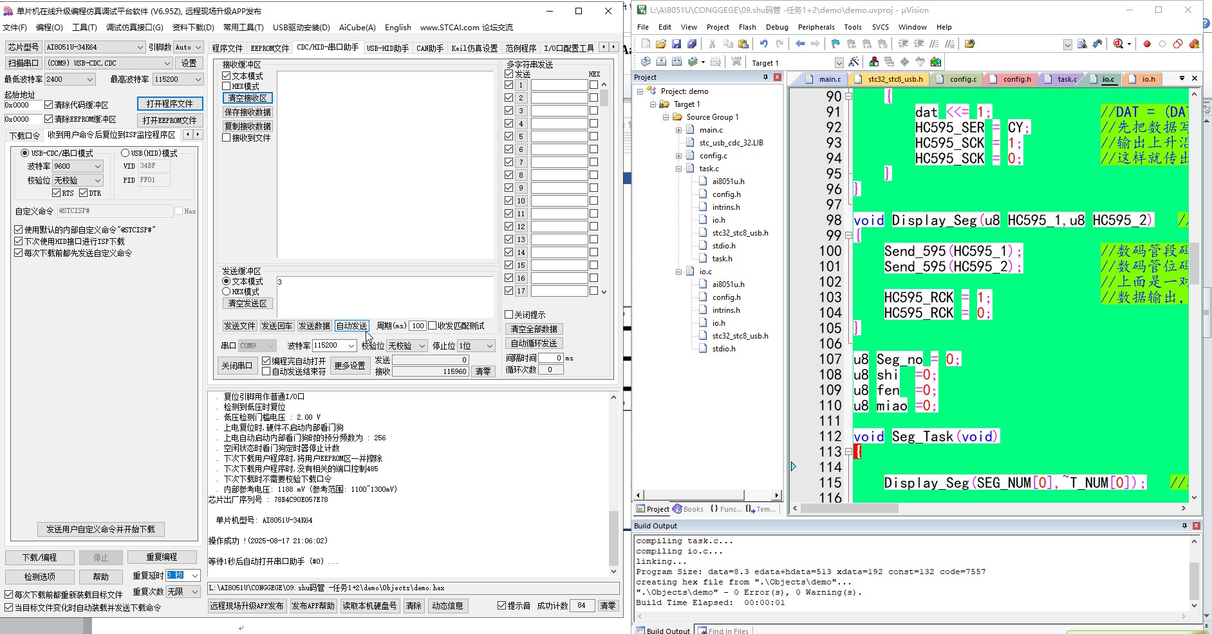Click 打开程序文件 button
This screenshot has height=634, width=1212.
(170, 104)
